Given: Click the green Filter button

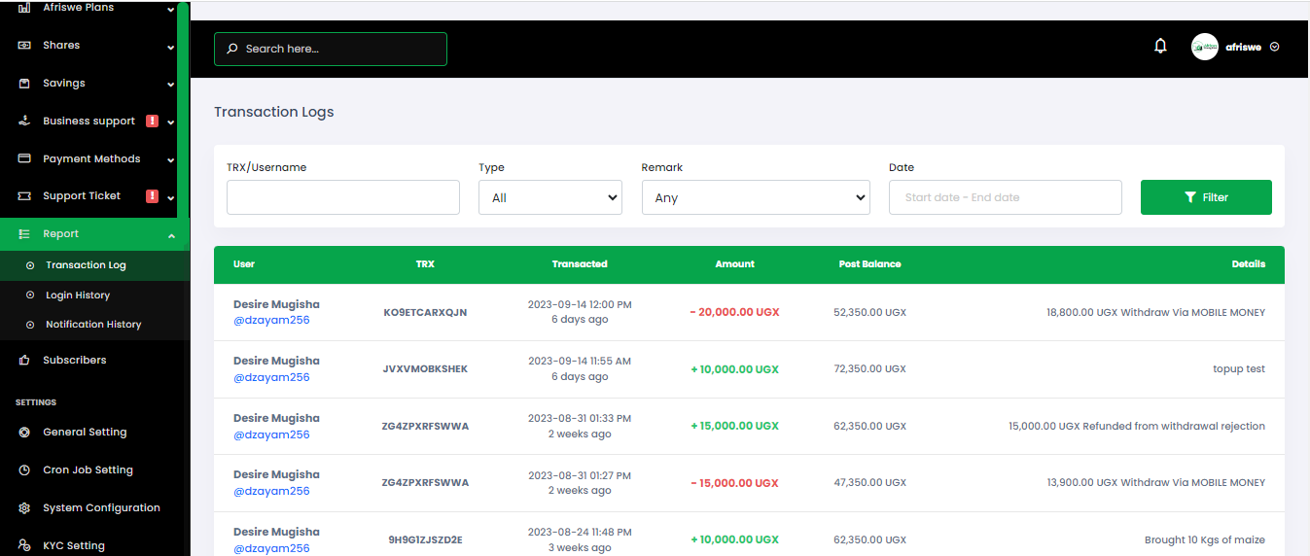Looking at the screenshot, I should pyautogui.click(x=1206, y=197).
